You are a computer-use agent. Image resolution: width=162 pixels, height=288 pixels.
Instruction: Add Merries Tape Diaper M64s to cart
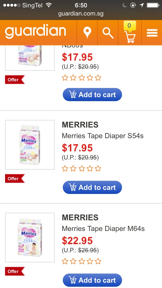pyautogui.click(x=92, y=280)
